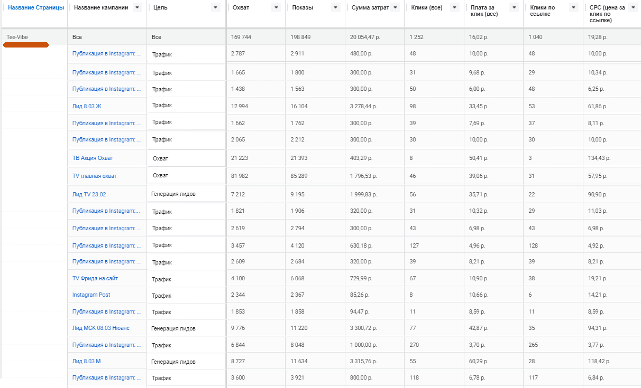Open the Клики по ссылке filter dropdown
Image resolution: width=641 pixels, height=388 pixels.
pyautogui.click(x=573, y=8)
